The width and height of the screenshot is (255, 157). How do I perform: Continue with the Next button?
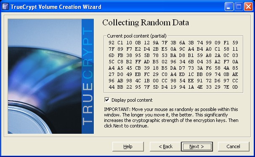[197, 146]
